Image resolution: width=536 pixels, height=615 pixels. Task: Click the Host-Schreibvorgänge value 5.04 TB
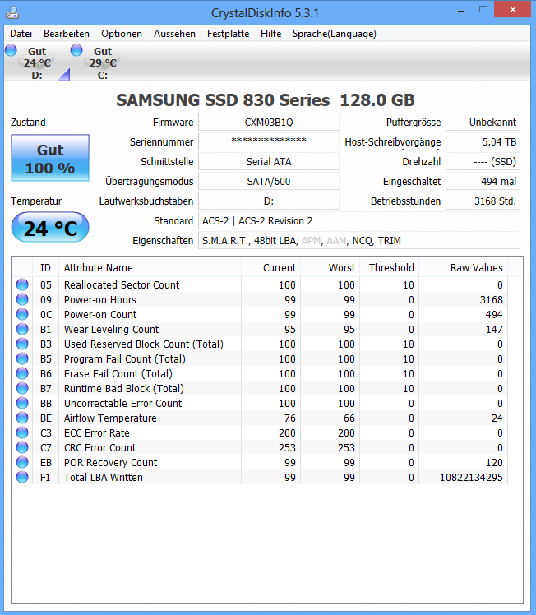pos(483,141)
